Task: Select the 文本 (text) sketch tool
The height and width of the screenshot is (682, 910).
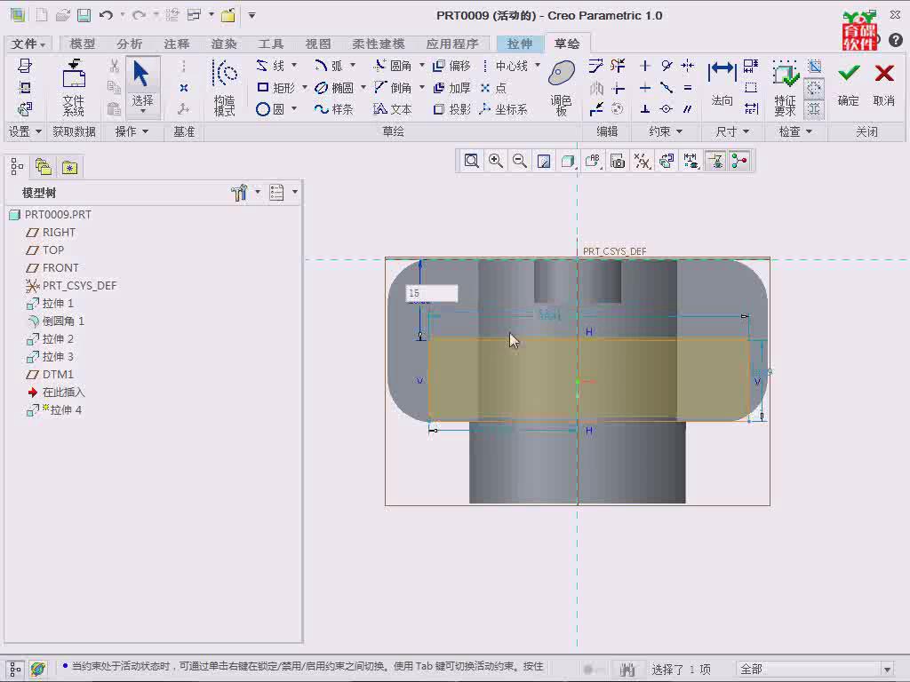Action: tap(393, 109)
